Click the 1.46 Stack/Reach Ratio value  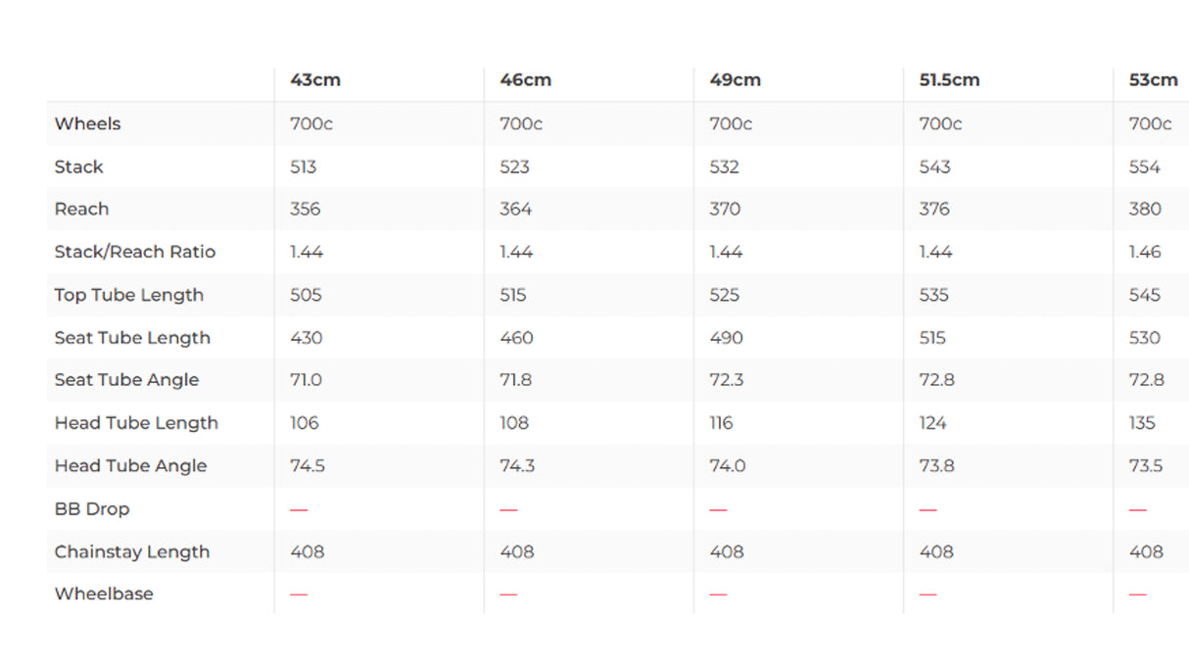(1145, 252)
